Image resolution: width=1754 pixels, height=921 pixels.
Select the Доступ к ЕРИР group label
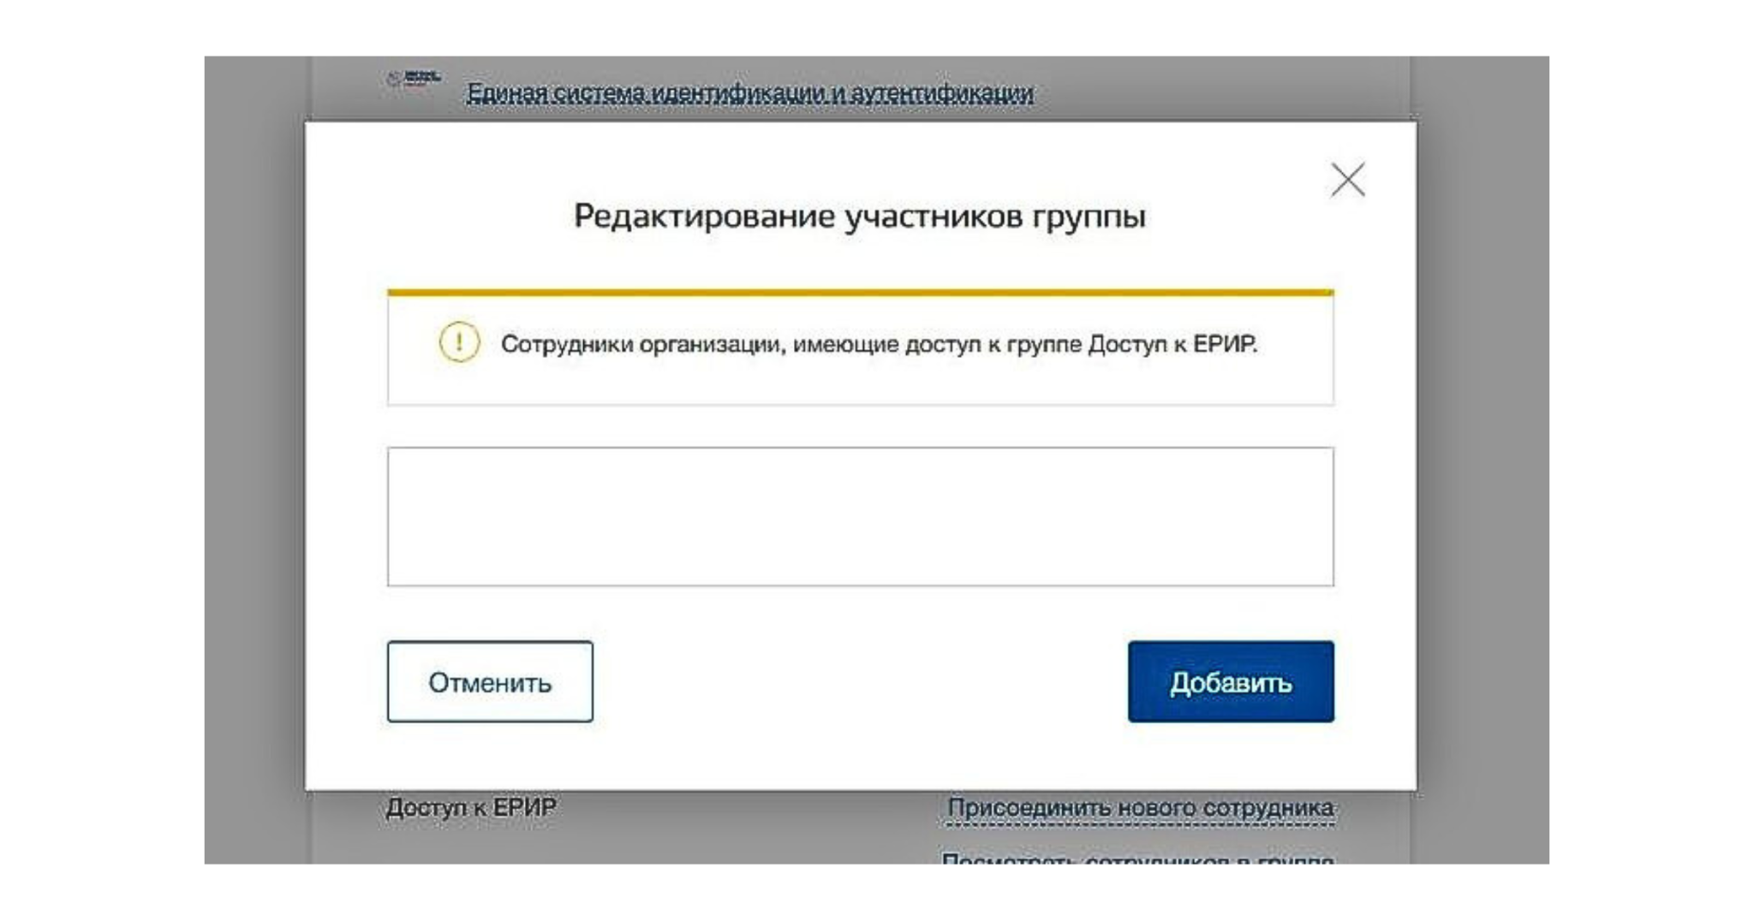[471, 807]
